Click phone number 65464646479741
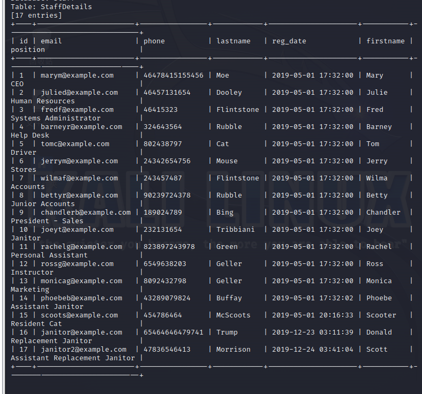The width and height of the screenshot is (422, 394). click(x=174, y=332)
